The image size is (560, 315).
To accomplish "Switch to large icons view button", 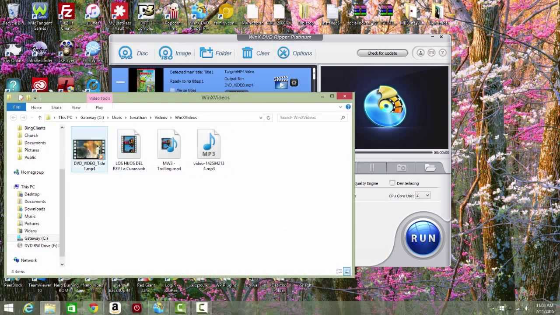I will 347,272.
